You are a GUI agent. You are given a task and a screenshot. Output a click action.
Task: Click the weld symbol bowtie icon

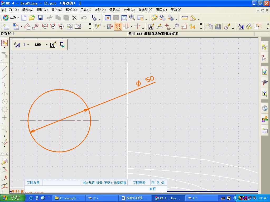pos(192,27)
